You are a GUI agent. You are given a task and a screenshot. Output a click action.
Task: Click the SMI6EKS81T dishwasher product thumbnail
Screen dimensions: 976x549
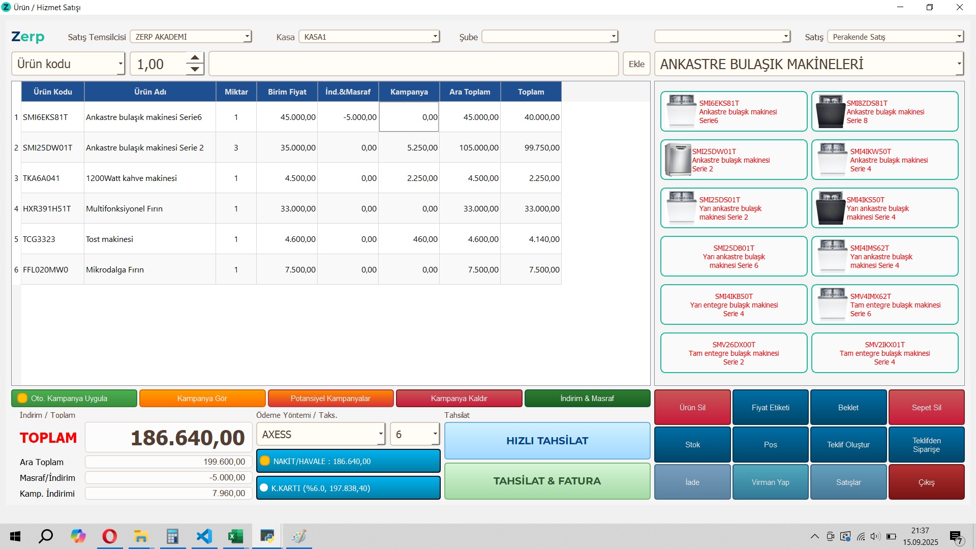pos(681,111)
